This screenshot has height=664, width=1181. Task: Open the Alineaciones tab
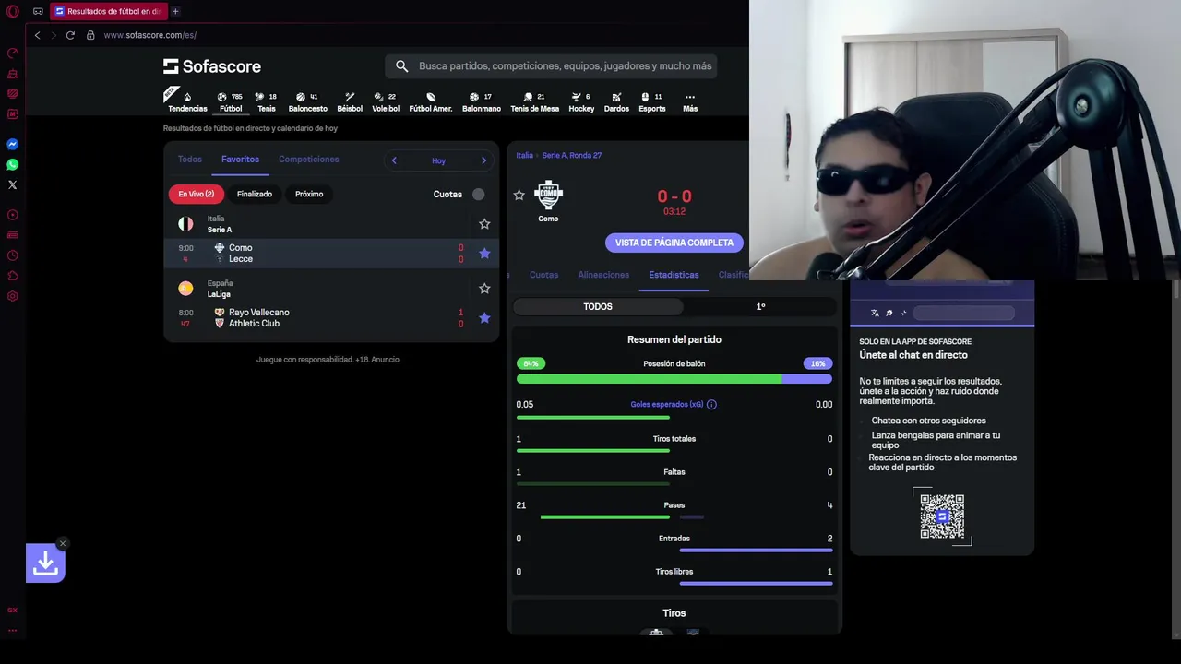pos(603,275)
